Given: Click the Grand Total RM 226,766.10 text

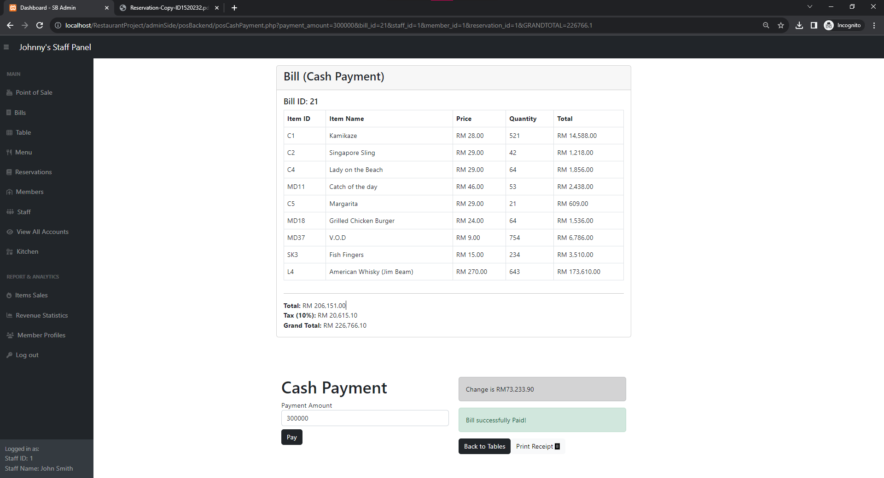Looking at the screenshot, I should [325, 325].
